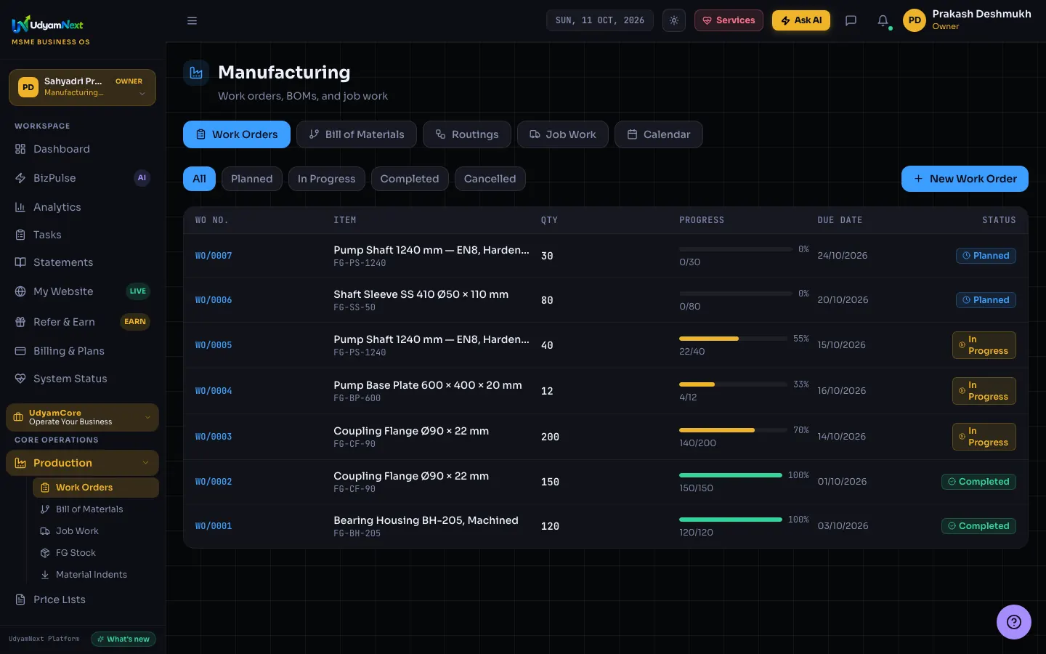Open the Job Work tab
Image resolution: width=1046 pixels, height=654 pixels.
[563, 134]
